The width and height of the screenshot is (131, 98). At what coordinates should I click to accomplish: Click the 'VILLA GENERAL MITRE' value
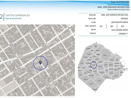pyautogui.click(x=120, y=30)
